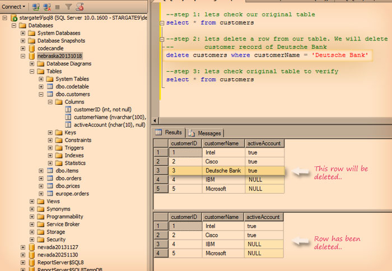Collapse the Databases folder

pos(14,26)
